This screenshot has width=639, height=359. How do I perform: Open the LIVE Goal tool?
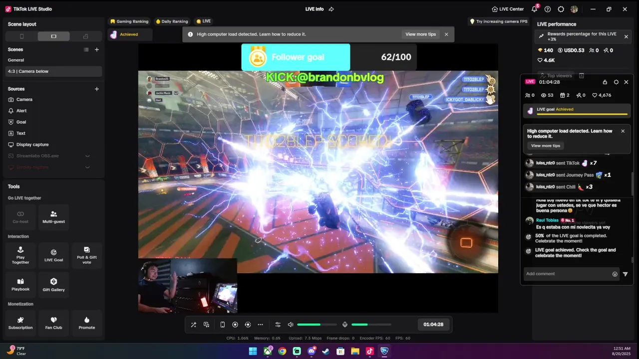click(x=53, y=255)
